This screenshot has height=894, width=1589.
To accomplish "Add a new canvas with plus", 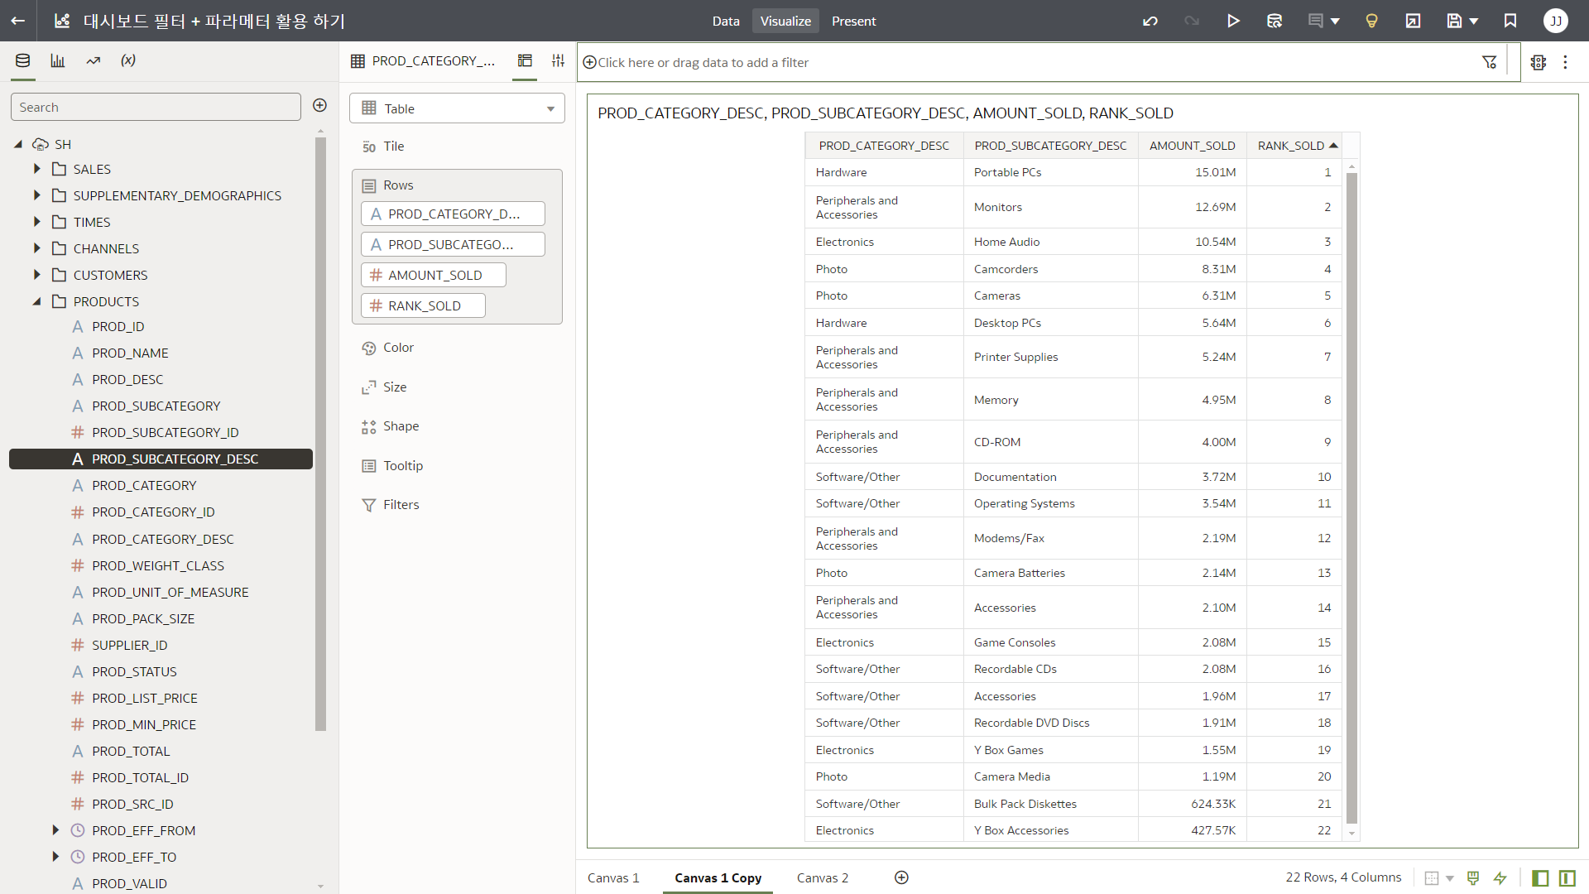I will click(901, 877).
